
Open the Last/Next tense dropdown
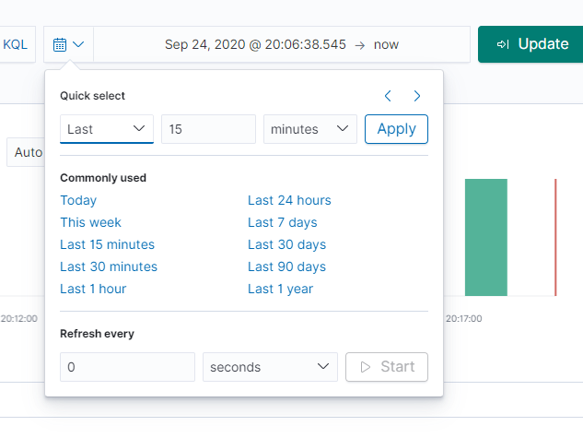coord(107,129)
